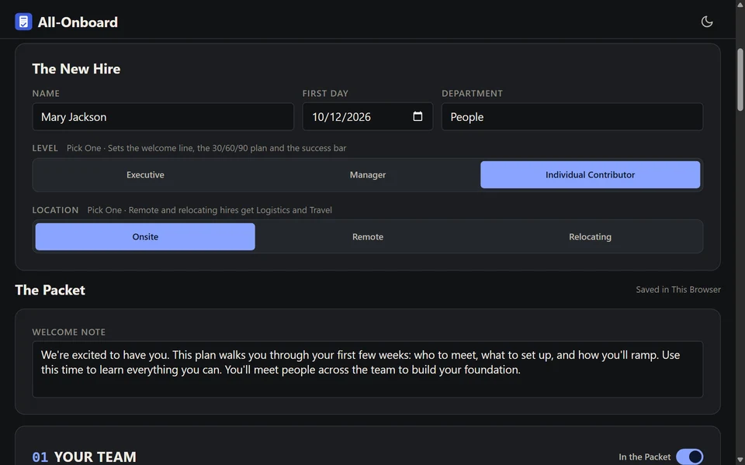Select Individual Contributor level

(x=590, y=174)
